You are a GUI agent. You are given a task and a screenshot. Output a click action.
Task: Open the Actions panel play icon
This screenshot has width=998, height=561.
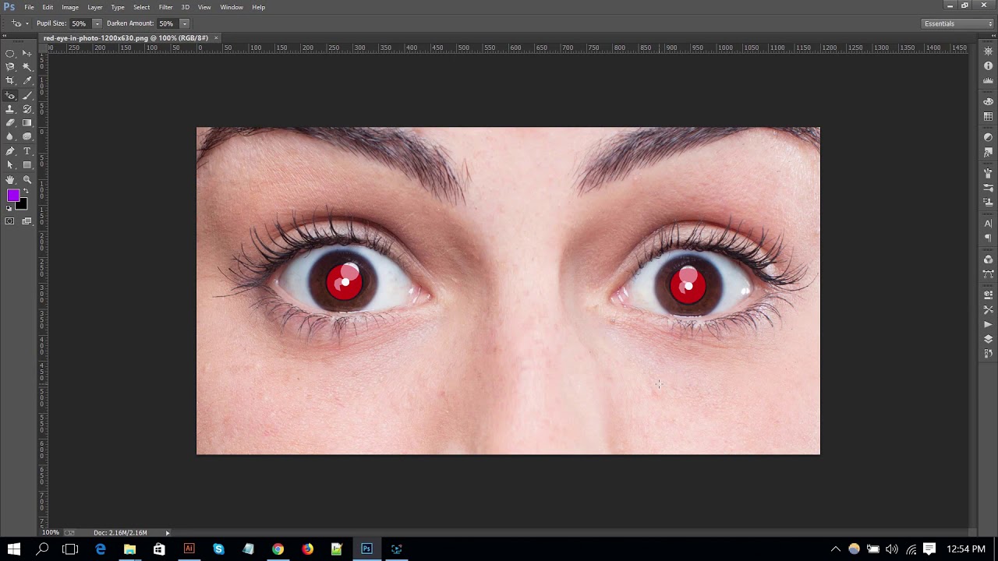tap(988, 324)
